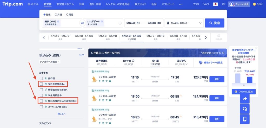266x128 pixels.
Task: Click the Japan flag language icon
Action: 215,4
